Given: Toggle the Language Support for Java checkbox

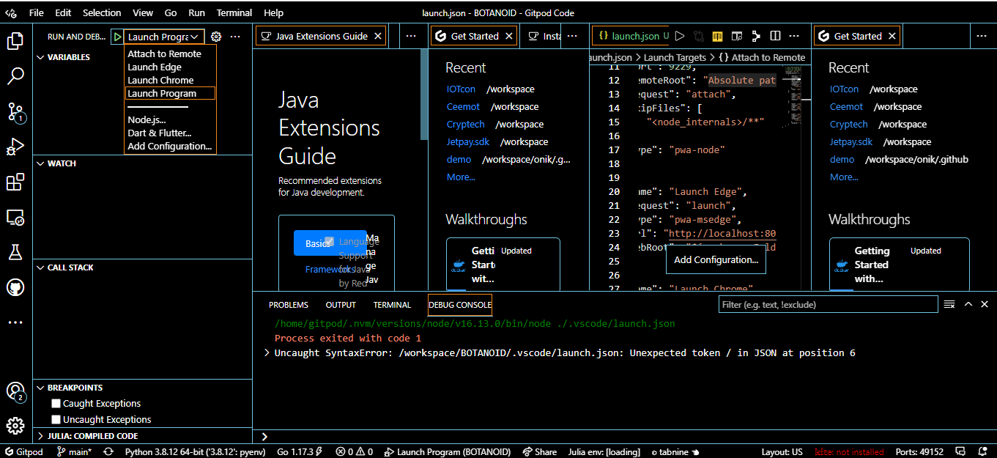Looking at the screenshot, I should pos(330,241).
